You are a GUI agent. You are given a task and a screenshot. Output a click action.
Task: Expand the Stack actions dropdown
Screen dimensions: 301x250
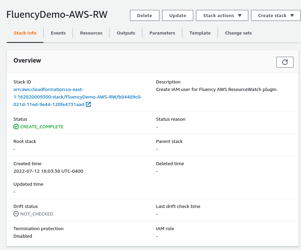click(222, 15)
